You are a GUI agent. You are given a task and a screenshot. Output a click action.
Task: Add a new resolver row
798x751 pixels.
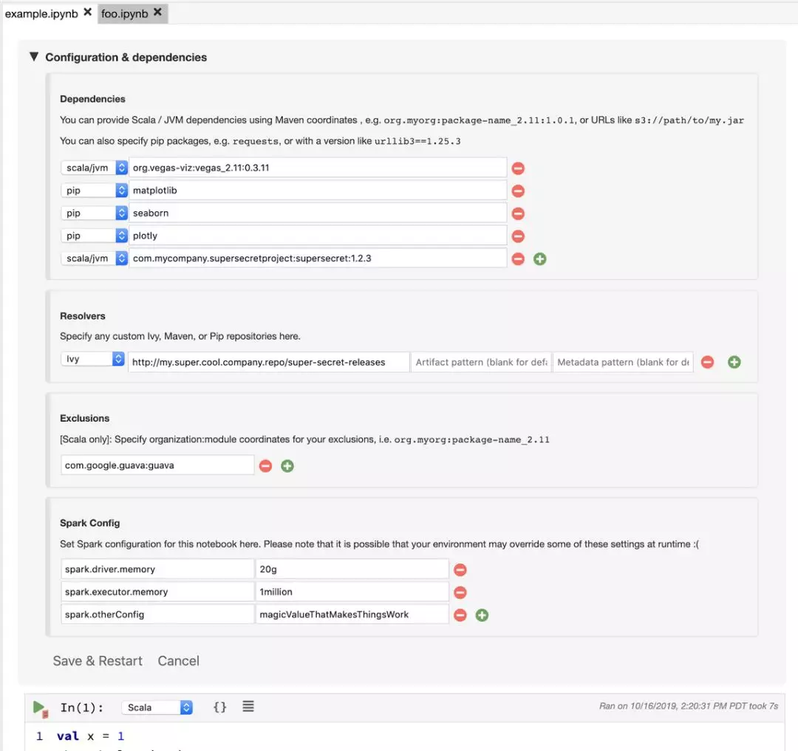(x=734, y=362)
